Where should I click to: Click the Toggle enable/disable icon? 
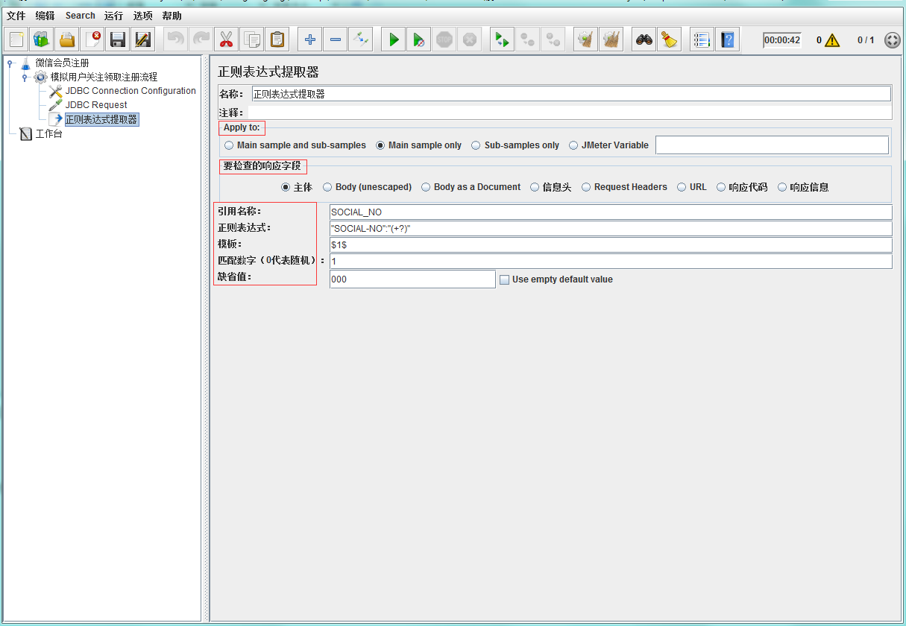click(x=361, y=39)
